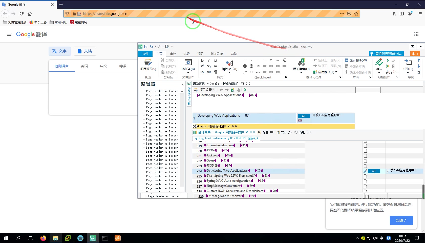Open Customize Quick Access Toolbar dropdown
The image size is (425, 243).
[172, 47]
